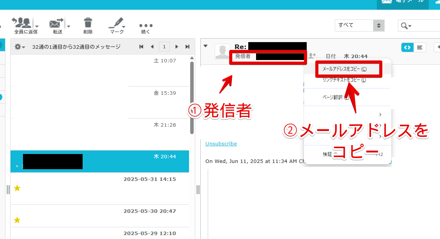Open the message dated 2025-05-29 12:10
This screenshot has height=239, width=440.
[100, 234]
